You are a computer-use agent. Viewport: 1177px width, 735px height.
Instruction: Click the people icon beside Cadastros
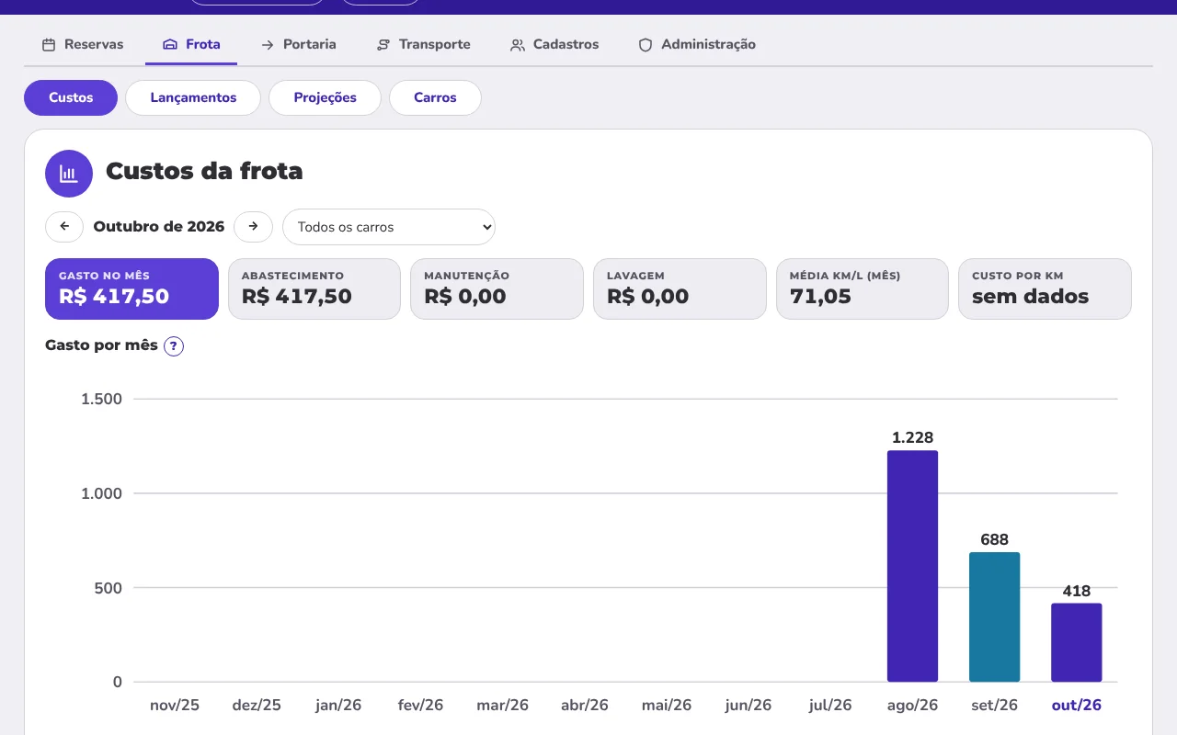click(518, 44)
